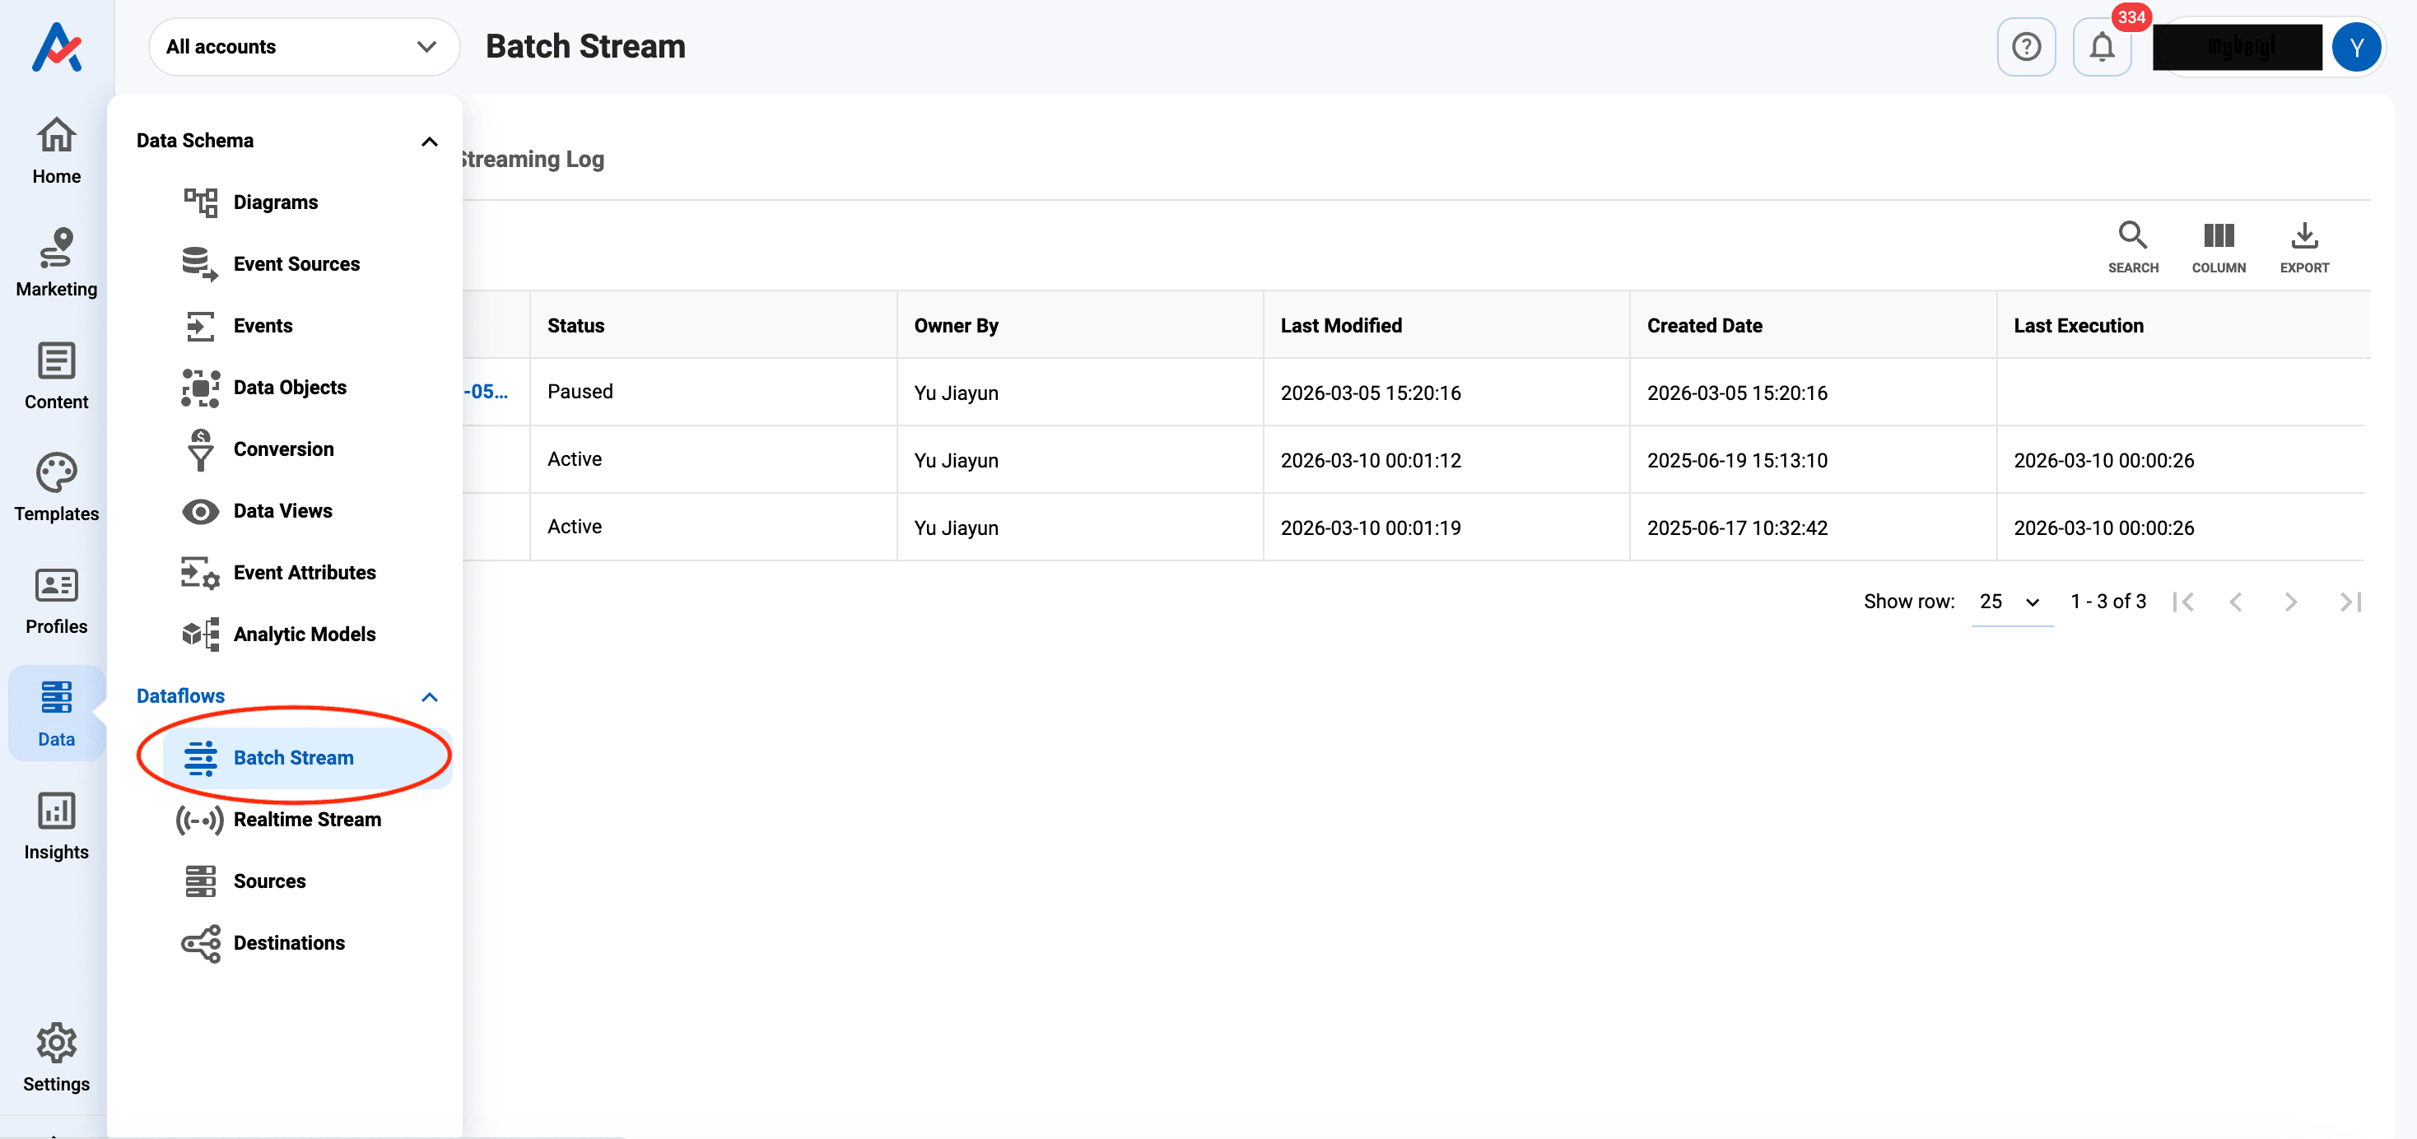The height and width of the screenshot is (1139, 2417).
Task: Collapse the Dataflows section
Action: pyautogui.click(x=431, y=696)
